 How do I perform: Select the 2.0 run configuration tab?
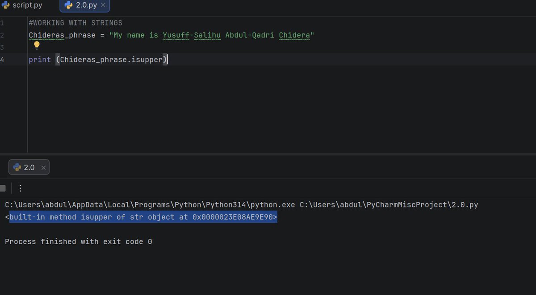point(29,167)
